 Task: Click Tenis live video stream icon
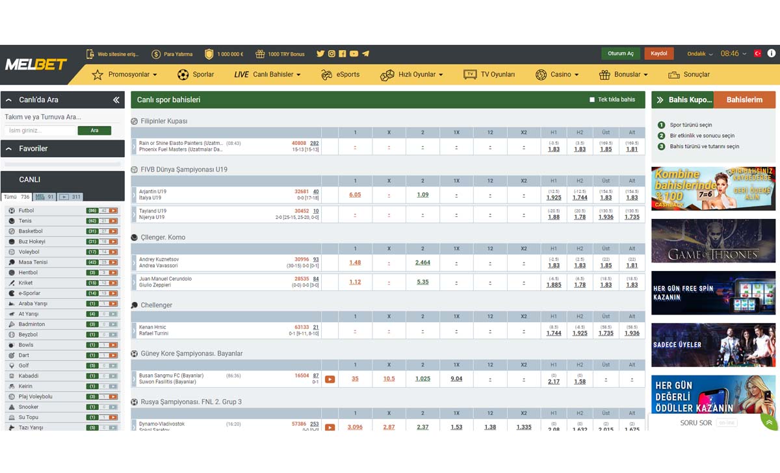tap(113, 221)
